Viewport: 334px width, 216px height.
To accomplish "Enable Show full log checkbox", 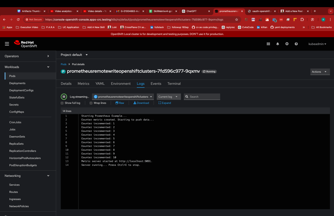I will tap(62, 103).
